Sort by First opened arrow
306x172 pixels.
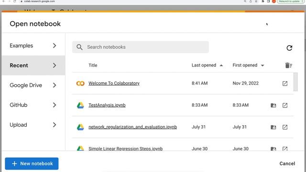262,65
